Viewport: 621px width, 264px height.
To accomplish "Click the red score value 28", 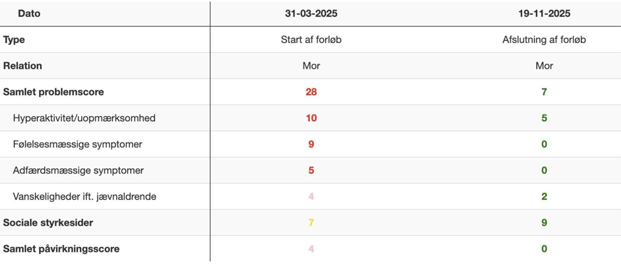I will [311, 92].
